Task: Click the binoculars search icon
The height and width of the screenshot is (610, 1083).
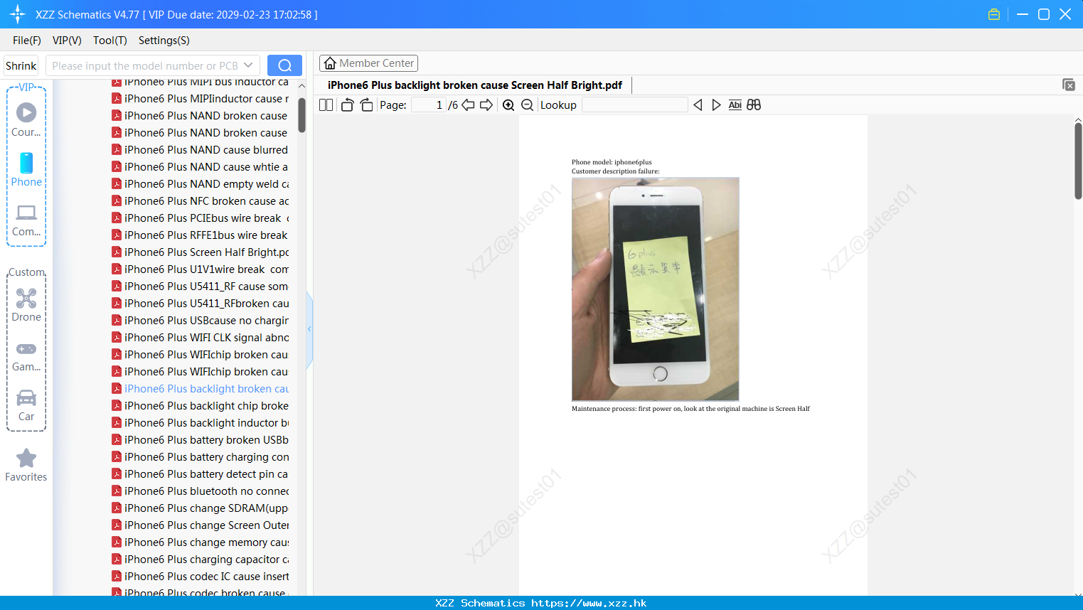Action: pos(754,105)
